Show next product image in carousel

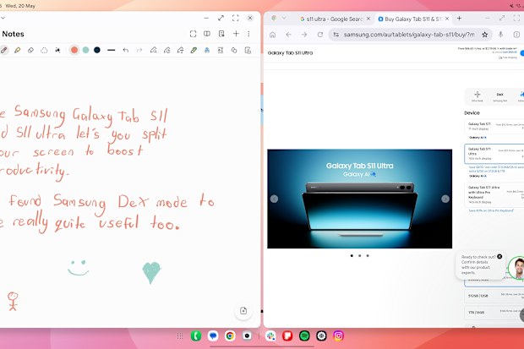(445, 199)
